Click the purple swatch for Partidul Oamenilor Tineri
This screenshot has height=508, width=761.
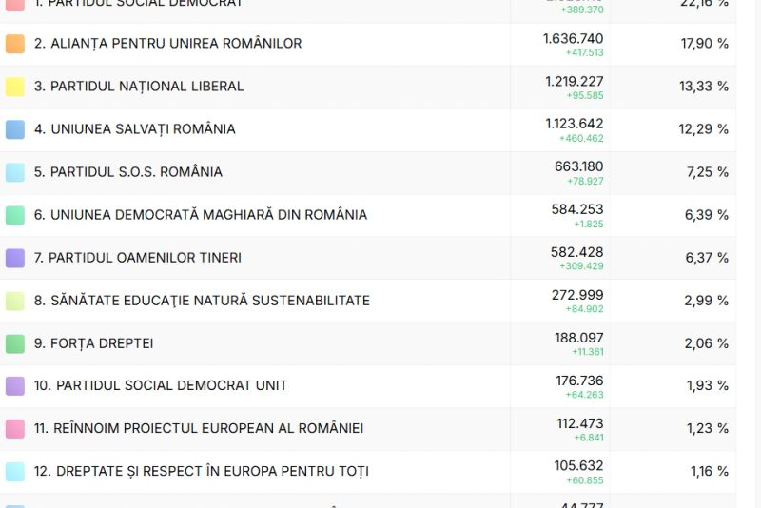[x=15, y=258]
